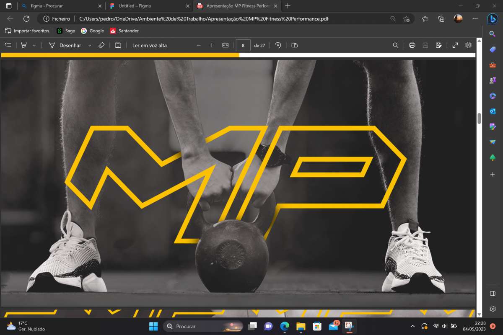Search inside the PDF document
The width and height of the screenshot is (503, 335).
[x=395, y=45]
